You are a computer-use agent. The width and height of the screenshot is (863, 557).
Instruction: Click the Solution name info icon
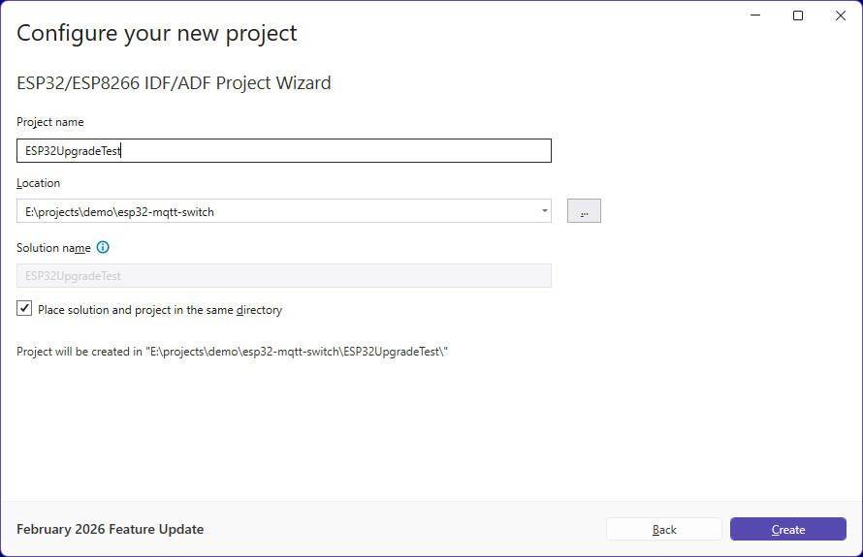coord(103,248)
